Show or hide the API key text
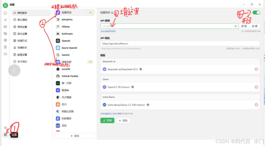 pyautogui.click(x=235, y=26)
